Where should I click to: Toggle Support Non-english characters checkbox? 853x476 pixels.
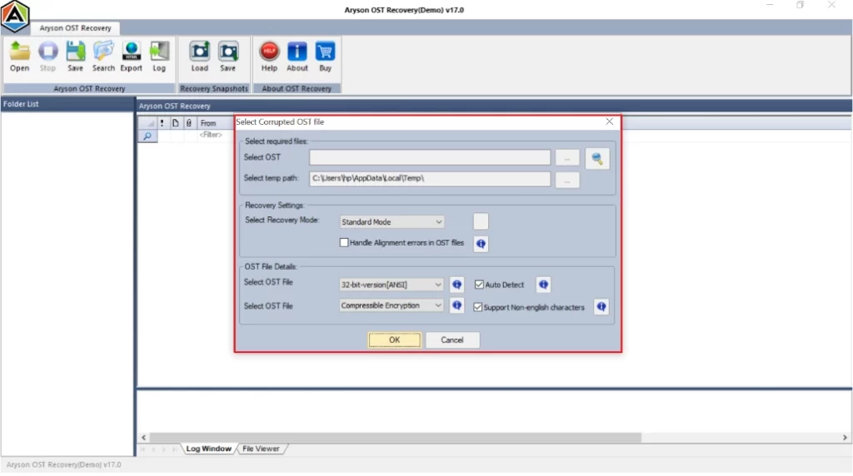(477, 308)
